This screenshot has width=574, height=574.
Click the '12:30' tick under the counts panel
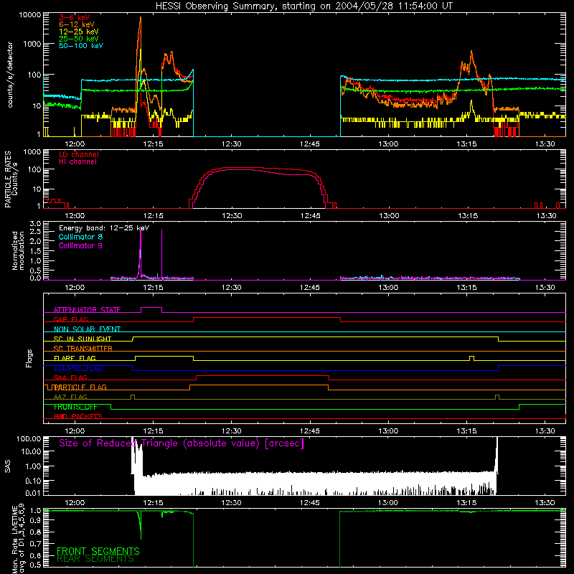[231, 144]
